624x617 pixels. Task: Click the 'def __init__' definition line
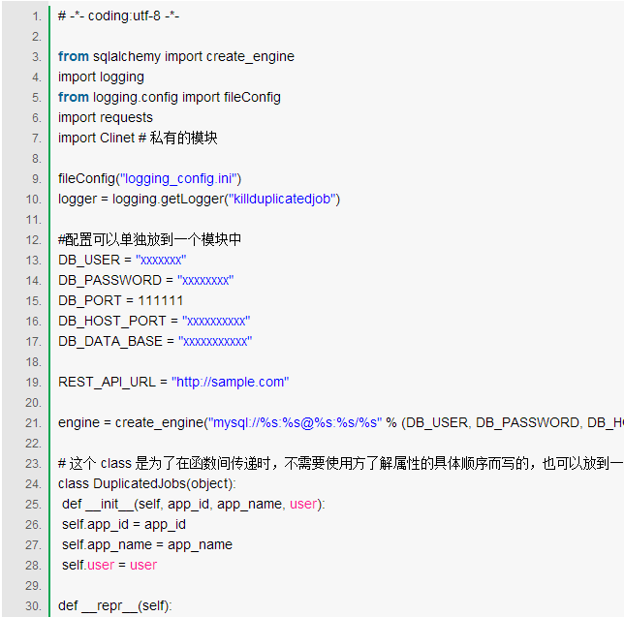coord(194,504)
